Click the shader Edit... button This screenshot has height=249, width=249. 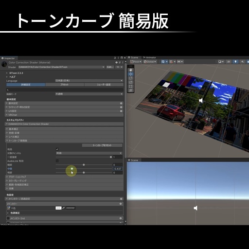pos(110,67)
